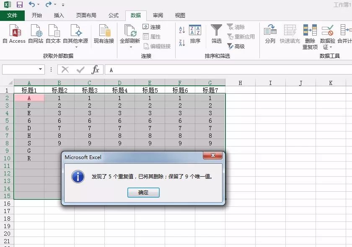Open the 筛选 filter tool
The width and height of the screenshot is (352, 247).
tap(217, 36)
